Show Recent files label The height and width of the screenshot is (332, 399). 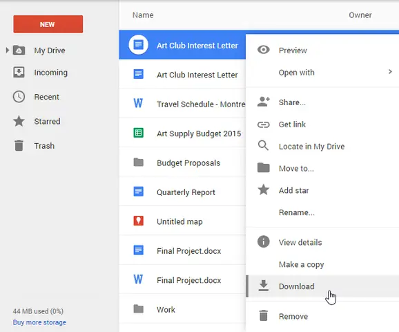click(46, 97)
